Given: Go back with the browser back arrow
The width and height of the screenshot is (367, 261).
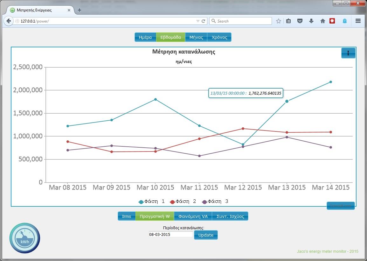Looking at the screenshot, I should coord(8,21).
